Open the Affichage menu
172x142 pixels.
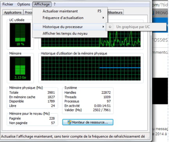pos(42,4)
